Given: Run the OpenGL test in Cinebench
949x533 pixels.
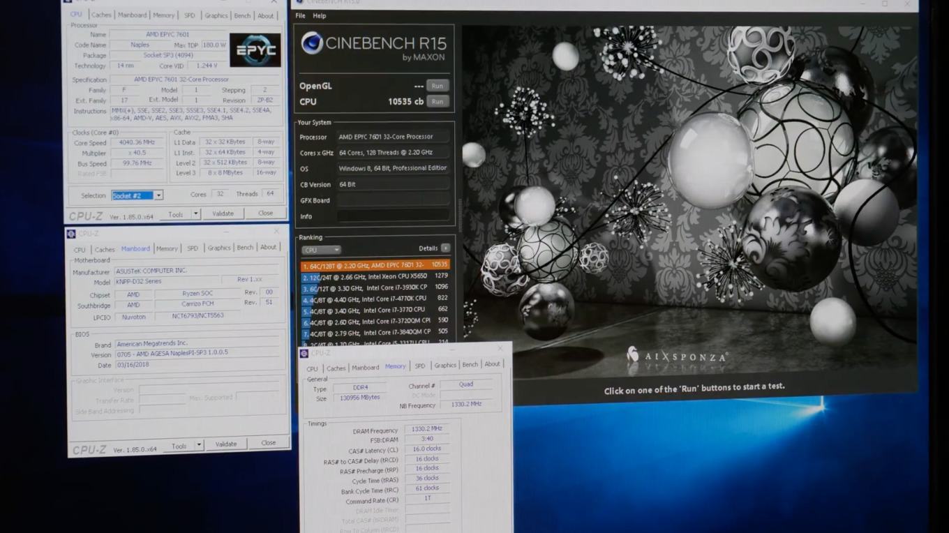Looking at the screenshot, I should [438, 86].
